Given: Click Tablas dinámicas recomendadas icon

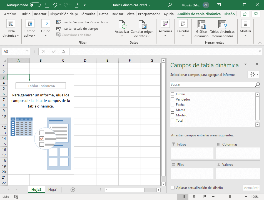Looking at the screenshot, I should [x=222, y=24].
